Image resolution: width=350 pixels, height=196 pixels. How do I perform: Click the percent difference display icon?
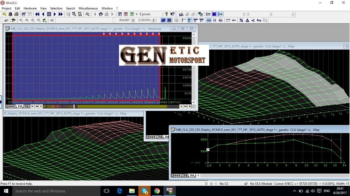click(241, 20)
